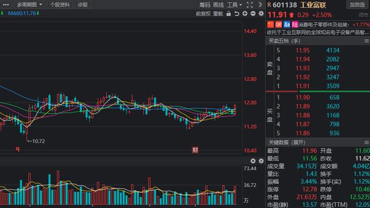Screen dimensions: 370x208
Task: Open the three-dots more menu
Action: click(x=5, y=5)
